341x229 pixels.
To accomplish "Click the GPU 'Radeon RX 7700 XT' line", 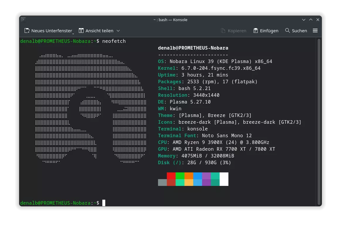I will 217,149.
